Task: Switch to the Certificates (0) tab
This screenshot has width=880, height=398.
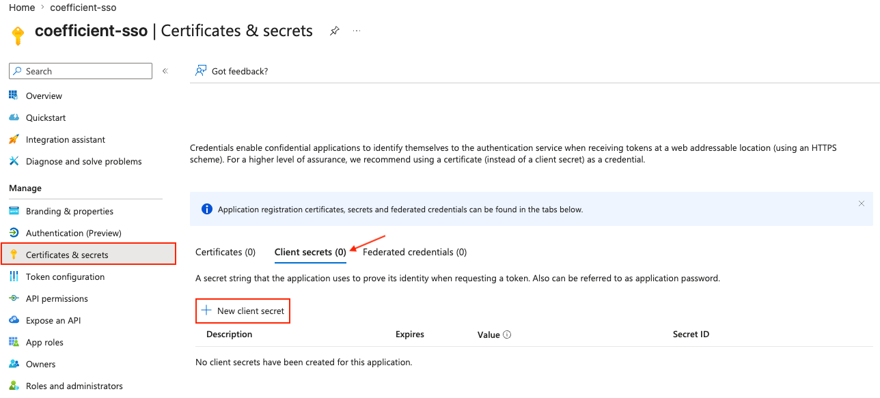Action: (225, 252)
